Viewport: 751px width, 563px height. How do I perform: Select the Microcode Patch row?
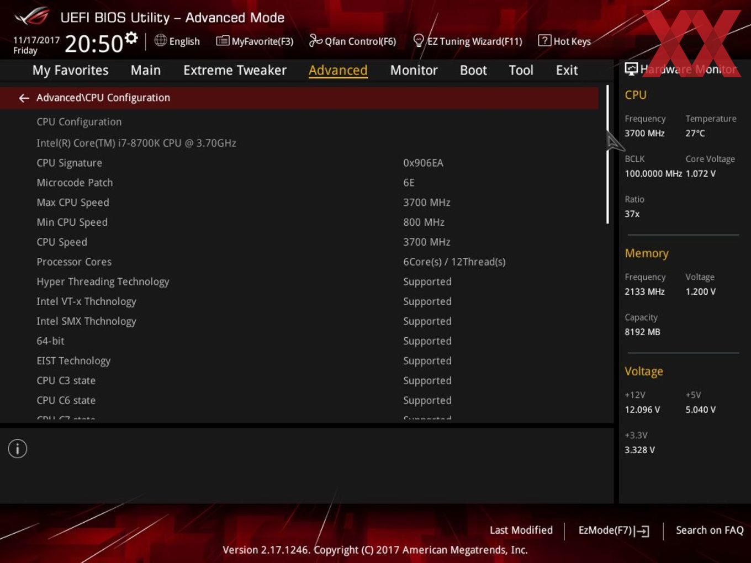pos(299,183)
